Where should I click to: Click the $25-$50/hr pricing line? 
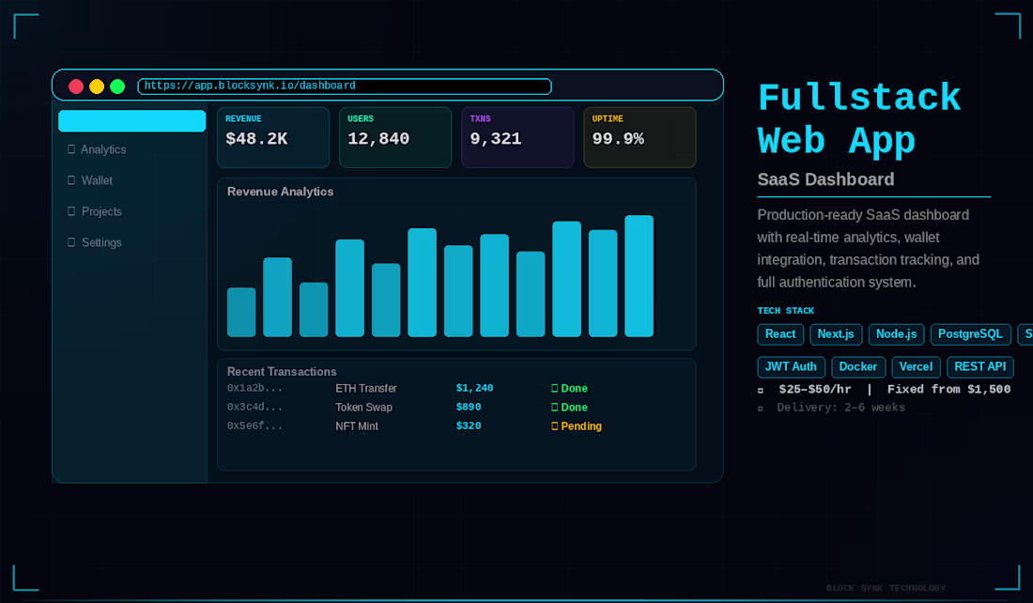click(884, 390)
